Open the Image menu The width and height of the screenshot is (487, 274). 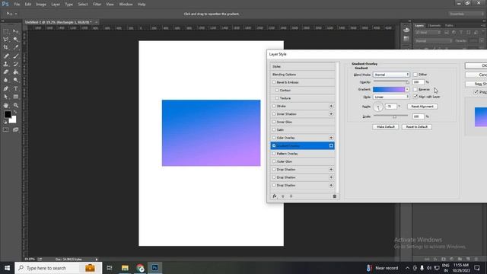coord(41,5)
